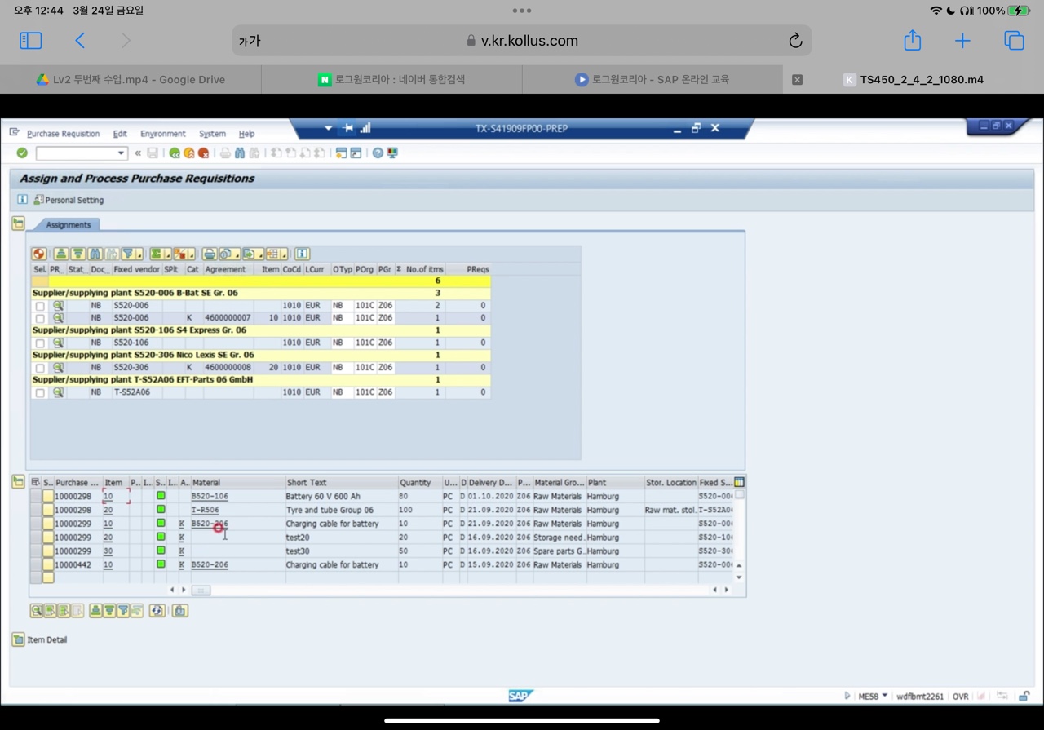
Task: Tick the checkbox for agreement 4600000008 row
Action: [40, 368]
